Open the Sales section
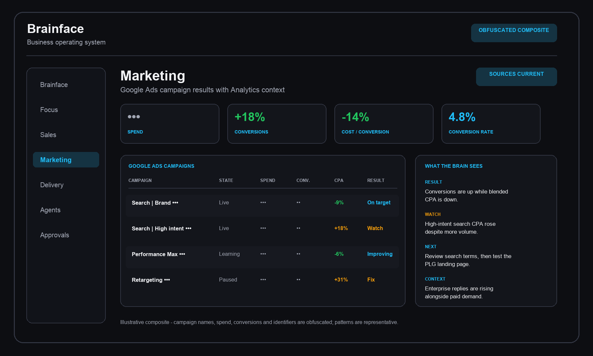593x356 pixels. (66, 135)
